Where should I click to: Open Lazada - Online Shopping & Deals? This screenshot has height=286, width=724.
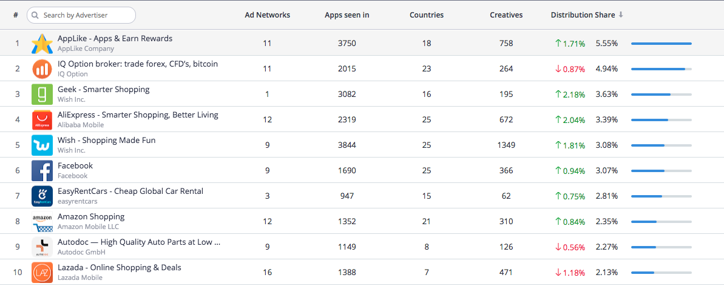click(120, 268)
